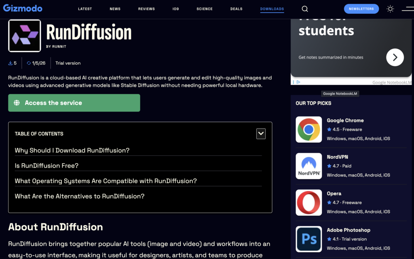Open the Google Chrome title link
The height and width of the screenshot is (259, 414).
[x=345, y=120]
